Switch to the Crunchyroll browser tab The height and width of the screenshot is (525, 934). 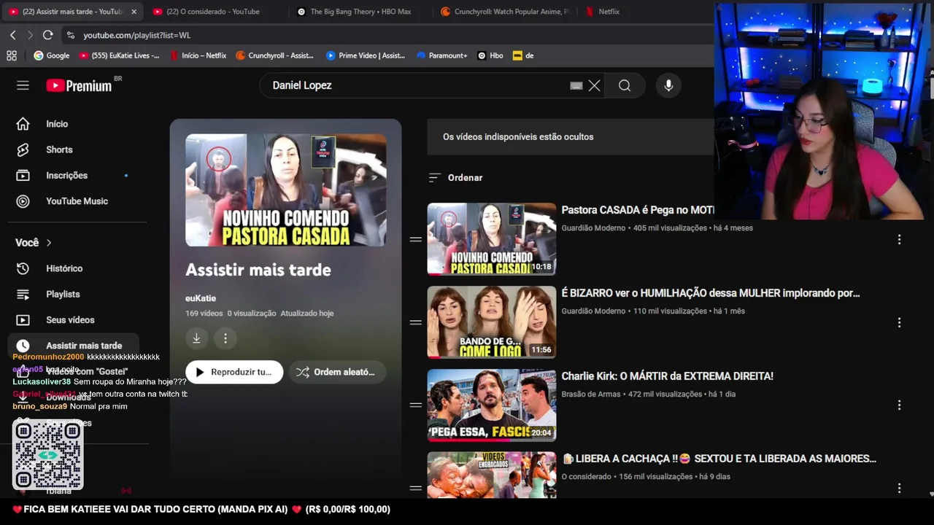(x=505, y=12)
